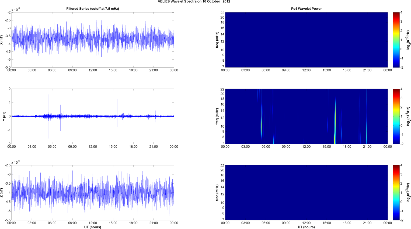Click the '12' frequency tick on the Y spectrogram
This screenshot has width=411, height=229.
pyautogui.click(x=222, y=118)
